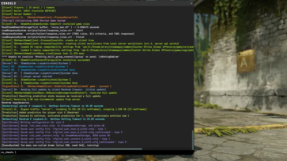The height and width of the screenshot is (161, 287).
Task: Click '[Server] SV: IGameSystem::LoopActivateAllSystems {' line
Action: coord(36,63)
